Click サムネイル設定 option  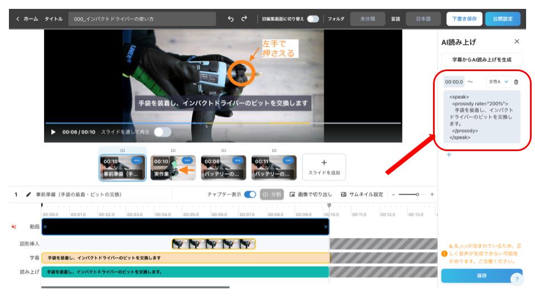[x=362, y=194]
